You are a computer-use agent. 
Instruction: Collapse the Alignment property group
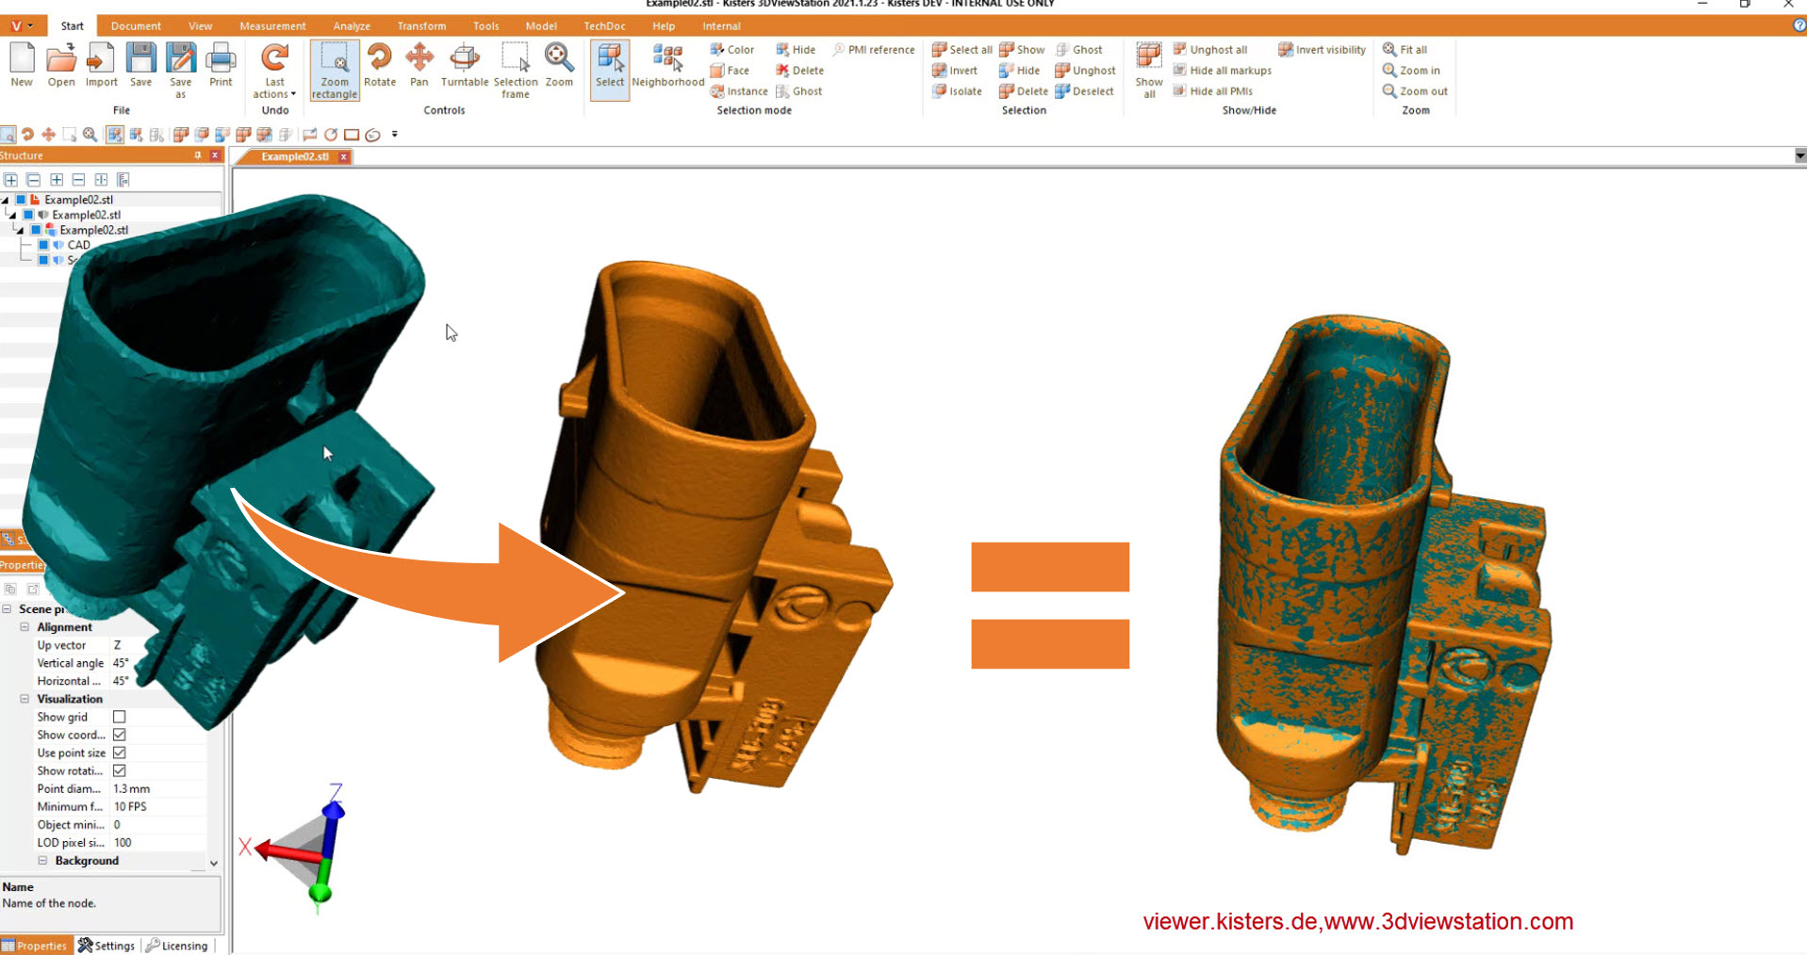tap(25, 627)
